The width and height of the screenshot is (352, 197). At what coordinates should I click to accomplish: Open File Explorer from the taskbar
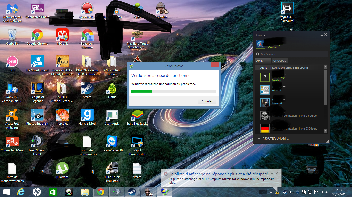tap(85, 192)
